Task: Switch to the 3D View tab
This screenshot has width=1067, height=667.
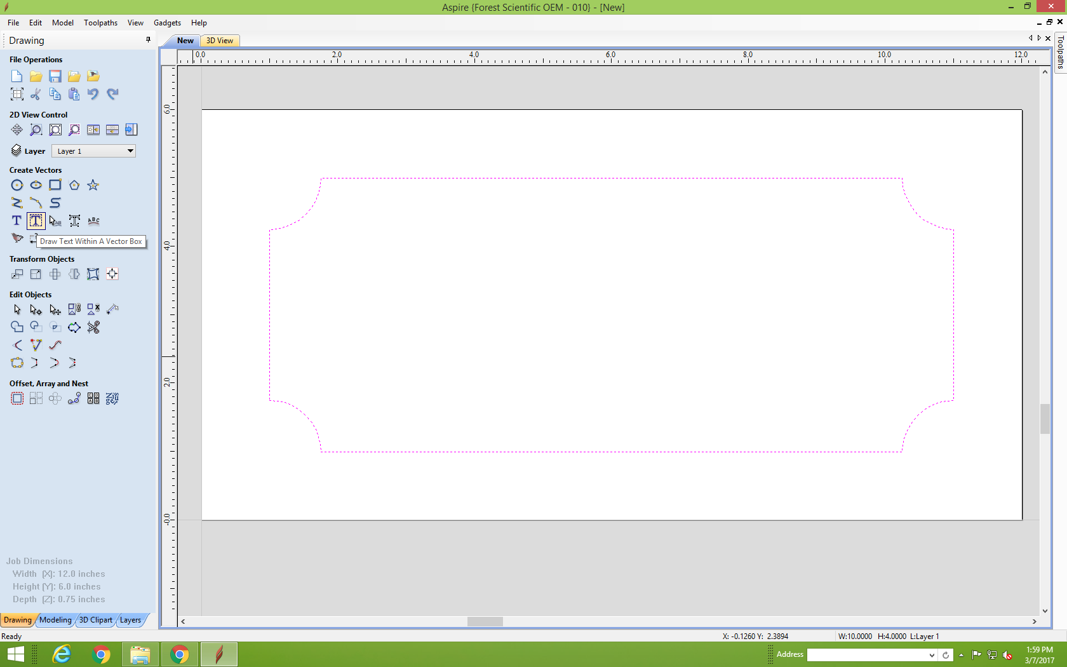Action: [220, 41]
